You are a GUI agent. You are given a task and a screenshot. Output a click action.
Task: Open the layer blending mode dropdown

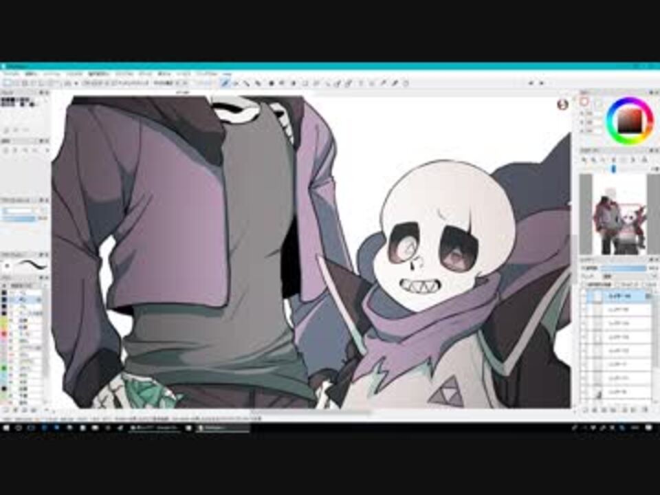tap(629, 276)
